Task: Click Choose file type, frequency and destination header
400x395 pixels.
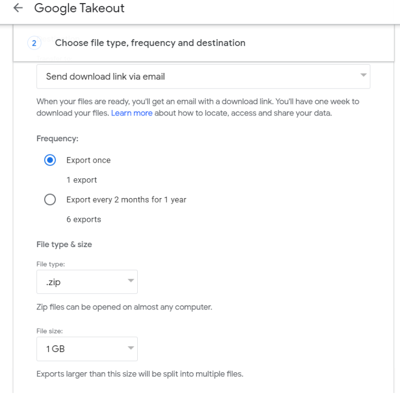Action: [x=150, y=43]
